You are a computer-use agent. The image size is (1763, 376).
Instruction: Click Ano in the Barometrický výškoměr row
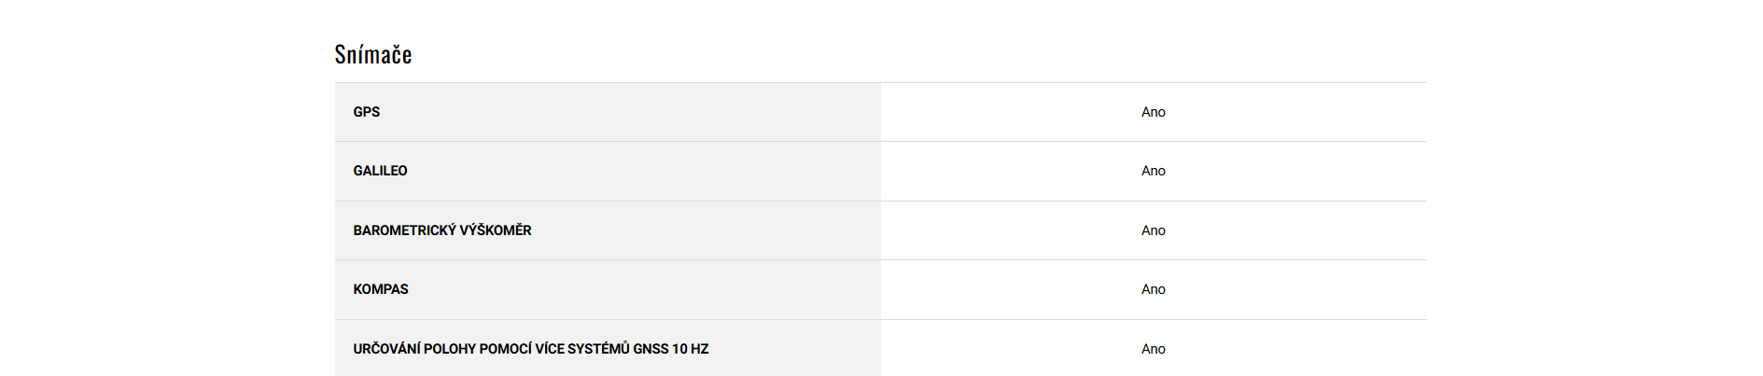(x=1153, y=230)
